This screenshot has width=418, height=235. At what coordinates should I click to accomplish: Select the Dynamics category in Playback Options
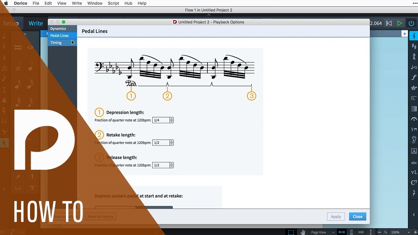click(62, 29)
